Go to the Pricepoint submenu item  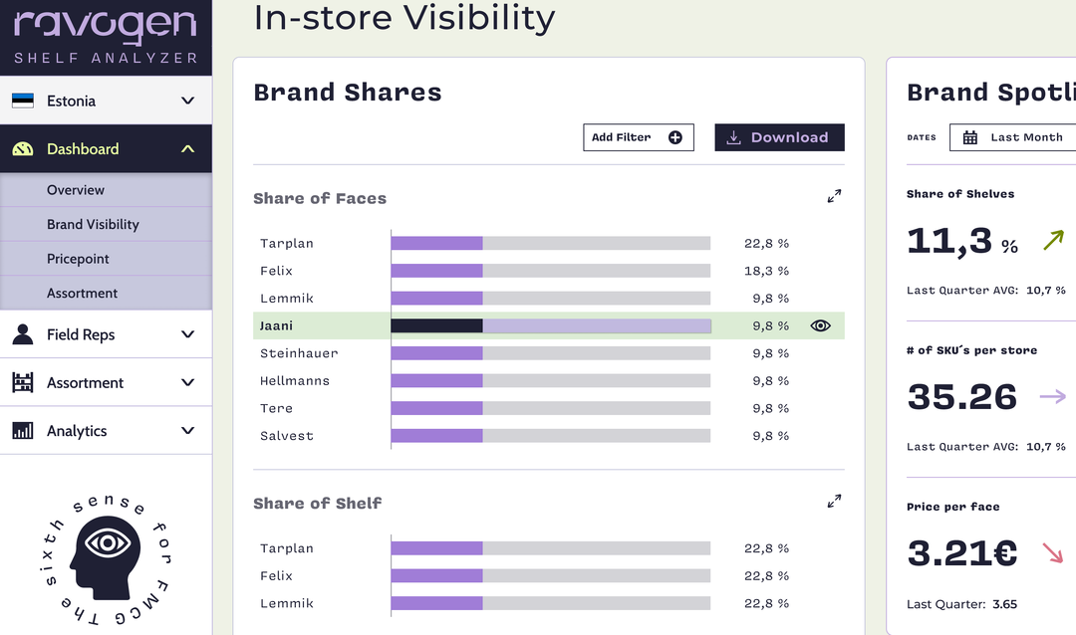[x=78, y=259]
